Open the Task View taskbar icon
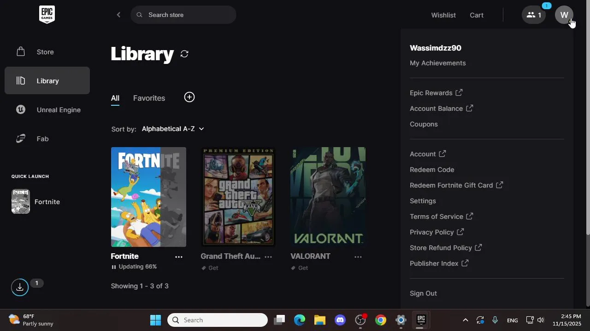The height and width of the screenshot is (331, 590). 279,320
